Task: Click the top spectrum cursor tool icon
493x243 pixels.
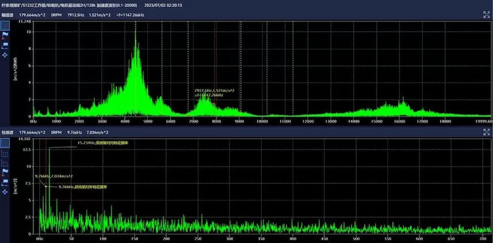Action: point(5,25)
